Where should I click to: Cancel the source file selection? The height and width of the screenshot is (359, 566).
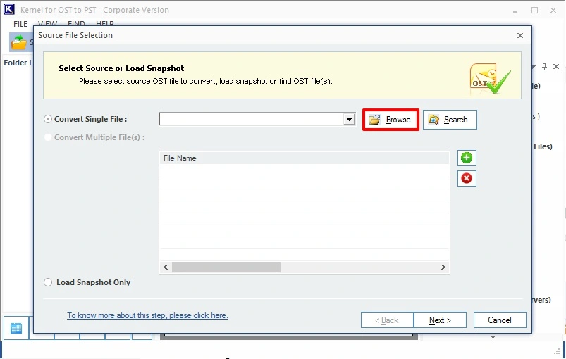coord(500,320)
